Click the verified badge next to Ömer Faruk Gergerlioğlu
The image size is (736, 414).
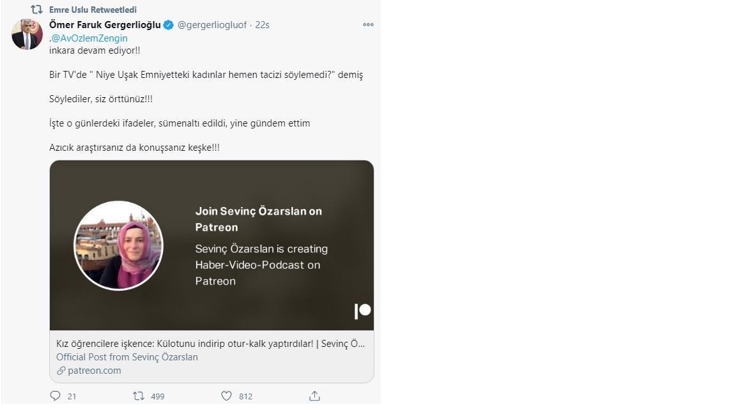(167, 24)
